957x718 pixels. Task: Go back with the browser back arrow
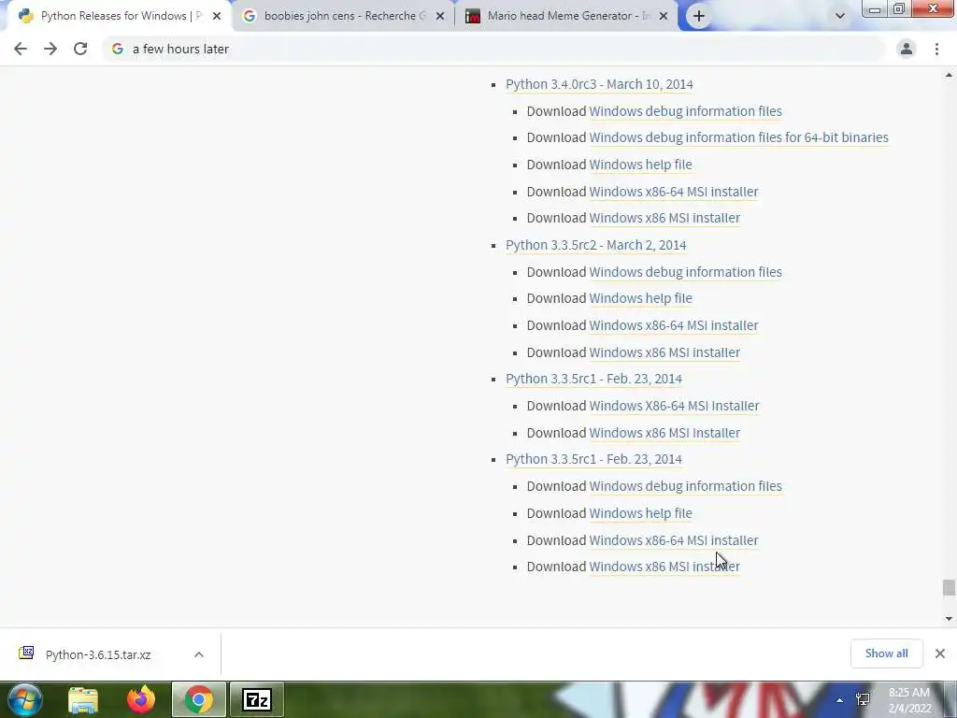point(21,49)
